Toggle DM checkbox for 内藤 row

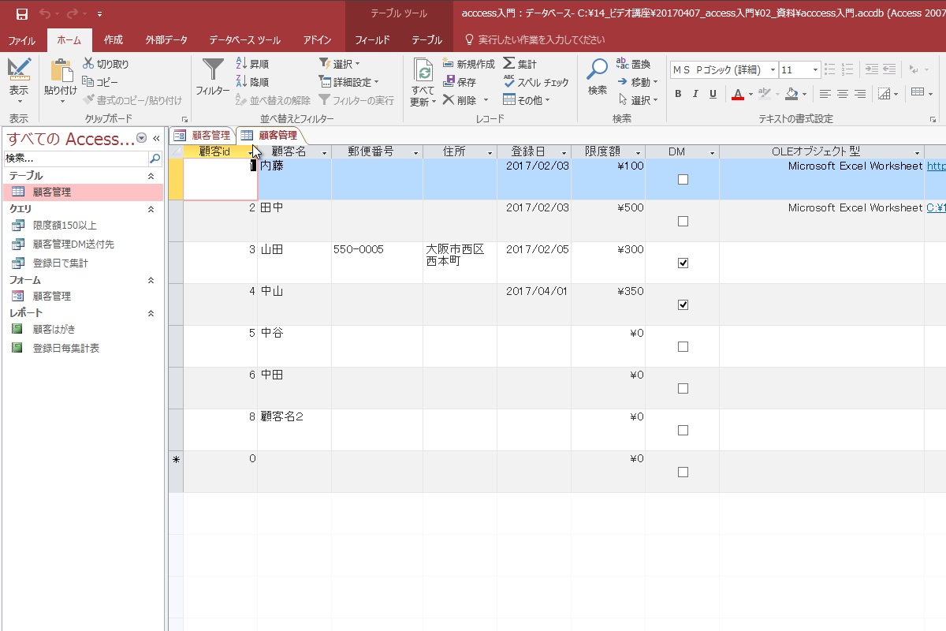coord(683,180)
